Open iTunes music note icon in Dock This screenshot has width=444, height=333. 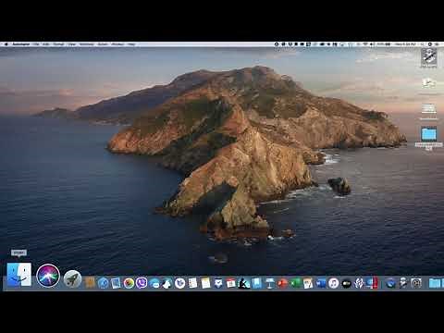click(334, 283)
